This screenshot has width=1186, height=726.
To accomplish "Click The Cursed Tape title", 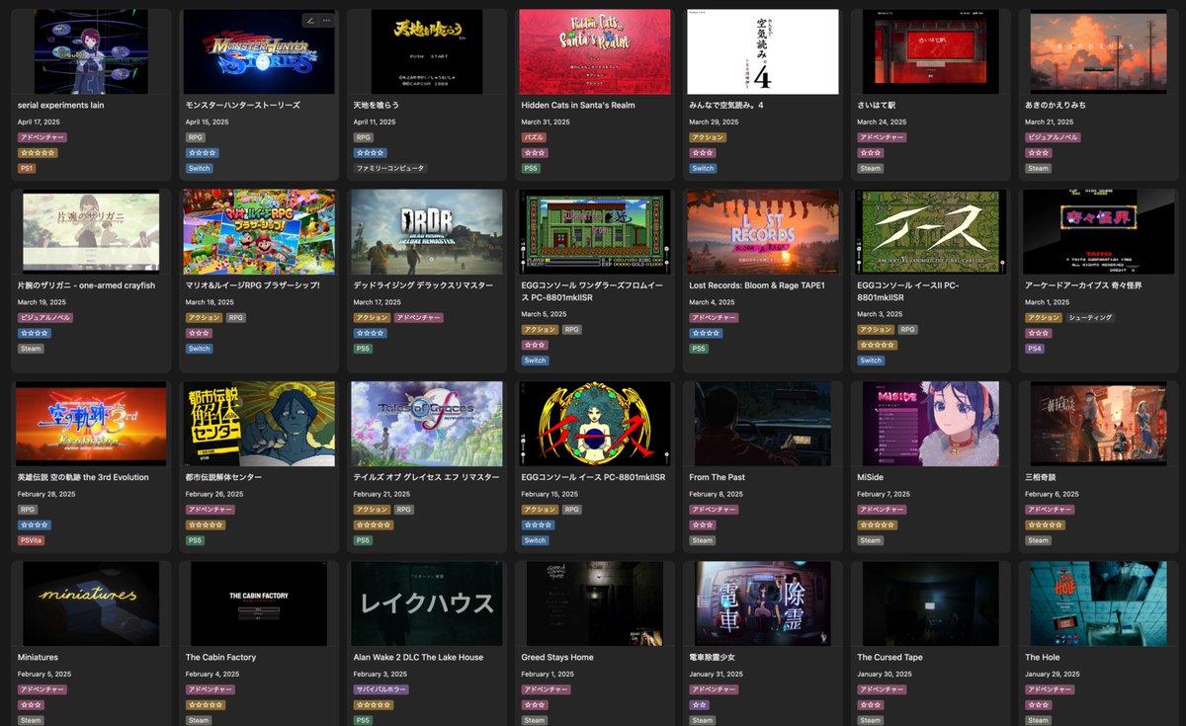I will [889, 657].
